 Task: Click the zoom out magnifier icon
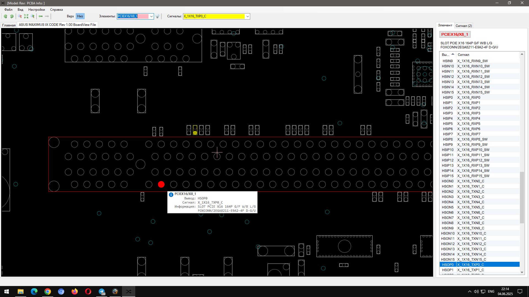(x=20, y=16)
